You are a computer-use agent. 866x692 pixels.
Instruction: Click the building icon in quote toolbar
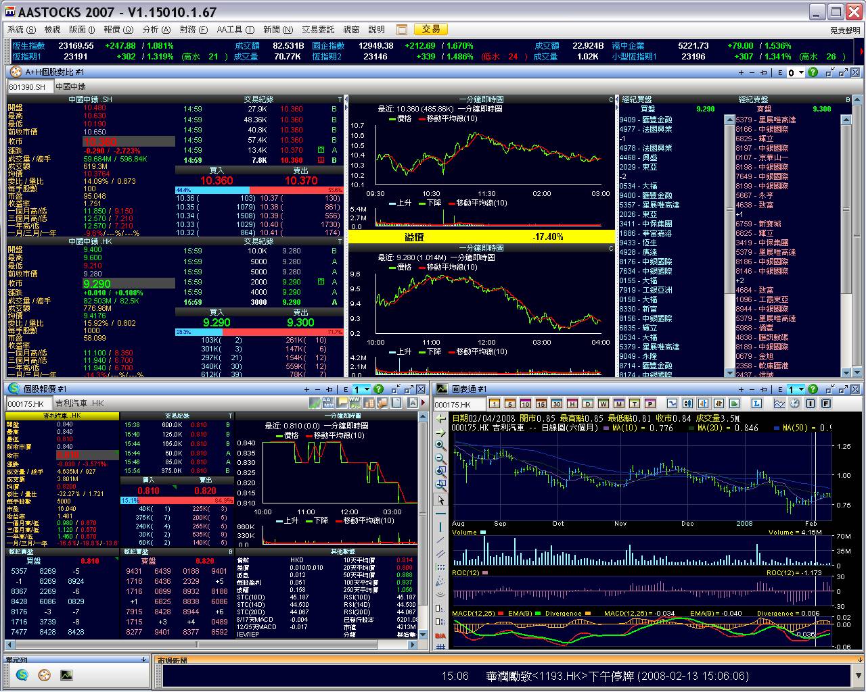tap(369, 403)
